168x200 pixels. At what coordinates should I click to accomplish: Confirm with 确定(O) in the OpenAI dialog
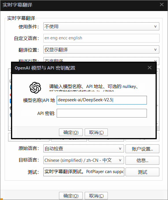[x=71, y=132]
